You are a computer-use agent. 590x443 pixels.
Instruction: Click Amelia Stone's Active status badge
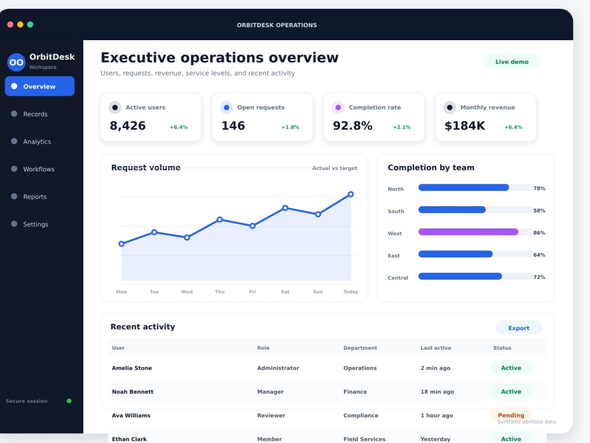coord(511,367)
